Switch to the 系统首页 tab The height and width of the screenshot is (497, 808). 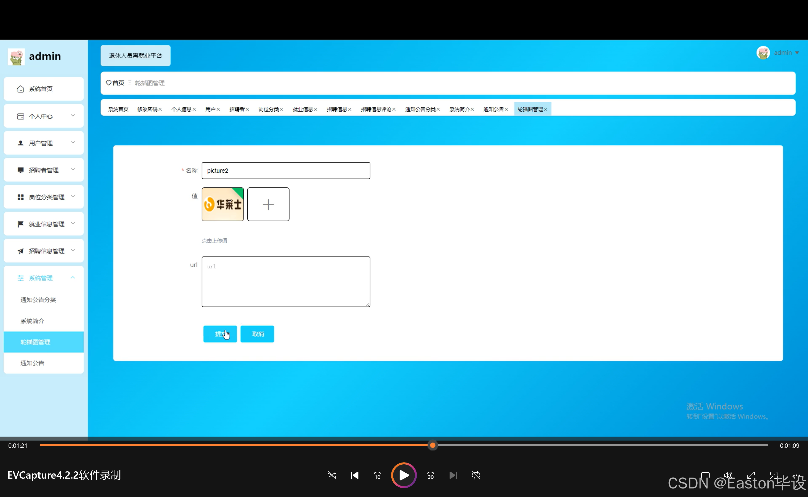click(x=118, y=109)
